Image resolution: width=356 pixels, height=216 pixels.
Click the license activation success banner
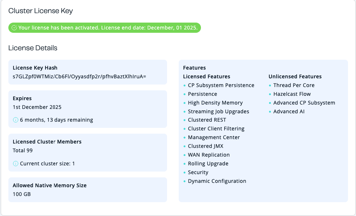pos(105,27)
